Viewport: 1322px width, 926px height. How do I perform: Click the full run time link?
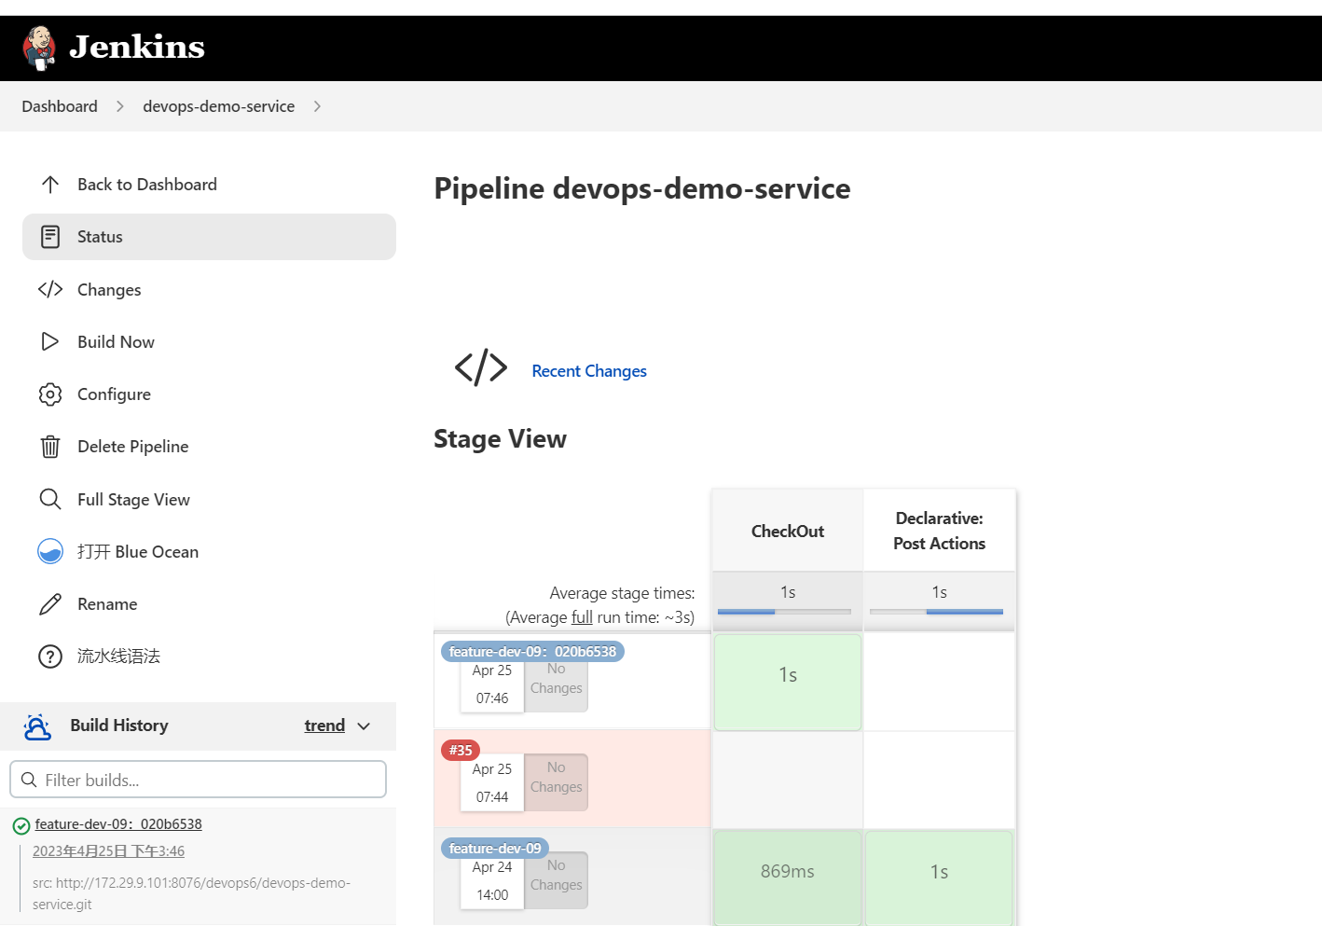pos(582,617)
